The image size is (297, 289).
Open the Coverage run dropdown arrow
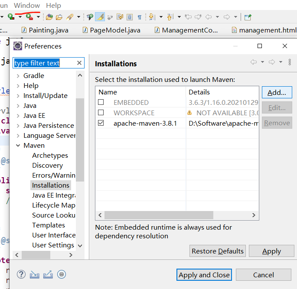pos(20,17)
